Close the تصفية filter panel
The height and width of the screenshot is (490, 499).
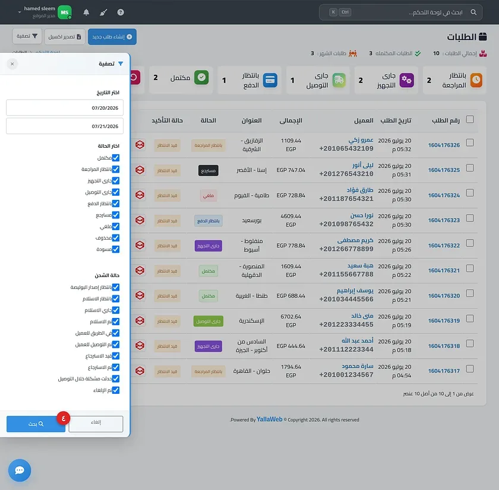click(x=12, y=64)
